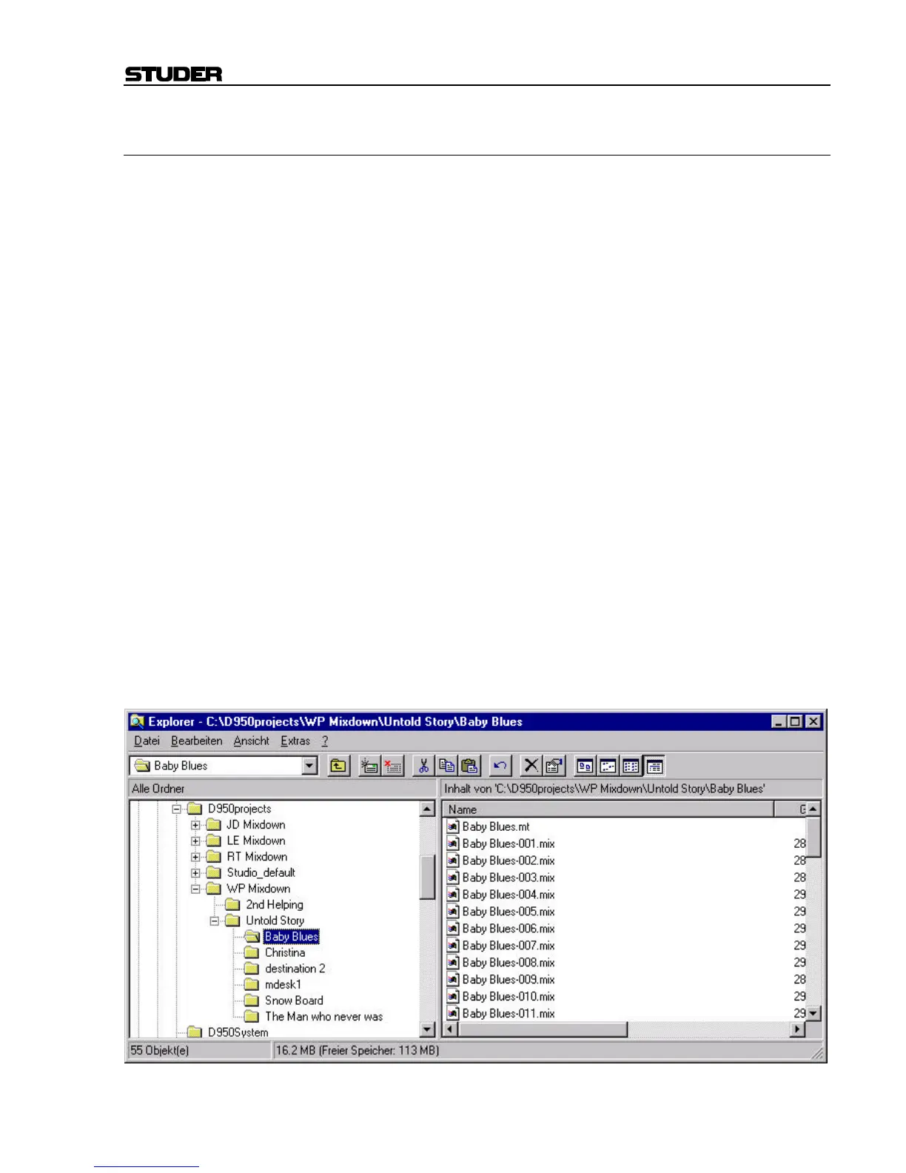The image size is (906, 1173).
Task: Click the Disconnect Network Drive icon
Action: [x=393, y=766]
